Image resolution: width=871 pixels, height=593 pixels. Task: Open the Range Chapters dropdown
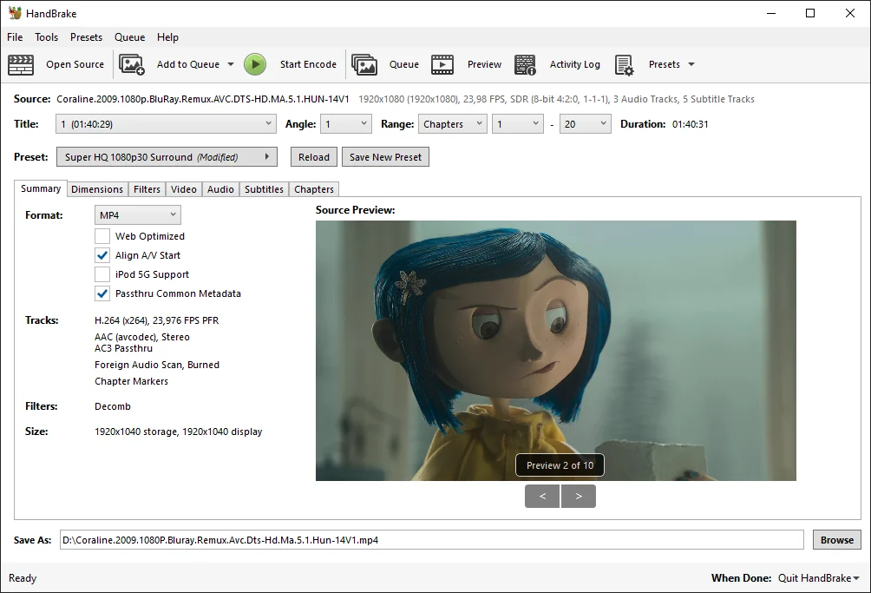[x=452, y=124]
